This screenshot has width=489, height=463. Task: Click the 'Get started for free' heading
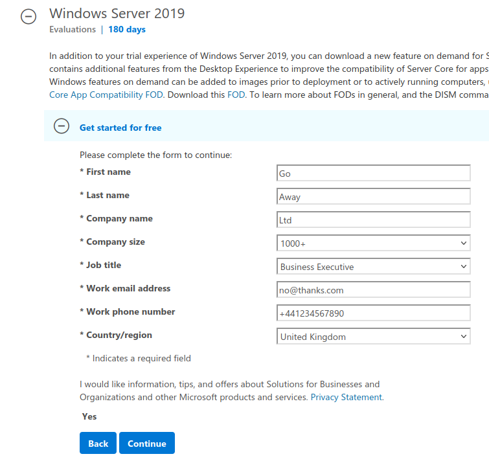pos(120,128)
